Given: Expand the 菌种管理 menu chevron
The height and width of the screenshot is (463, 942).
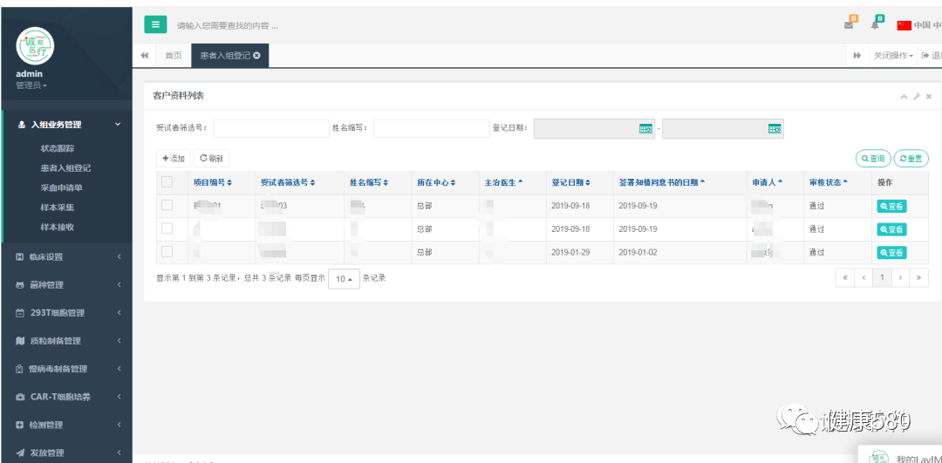Looking at the screenshot, I should [119, 285].
